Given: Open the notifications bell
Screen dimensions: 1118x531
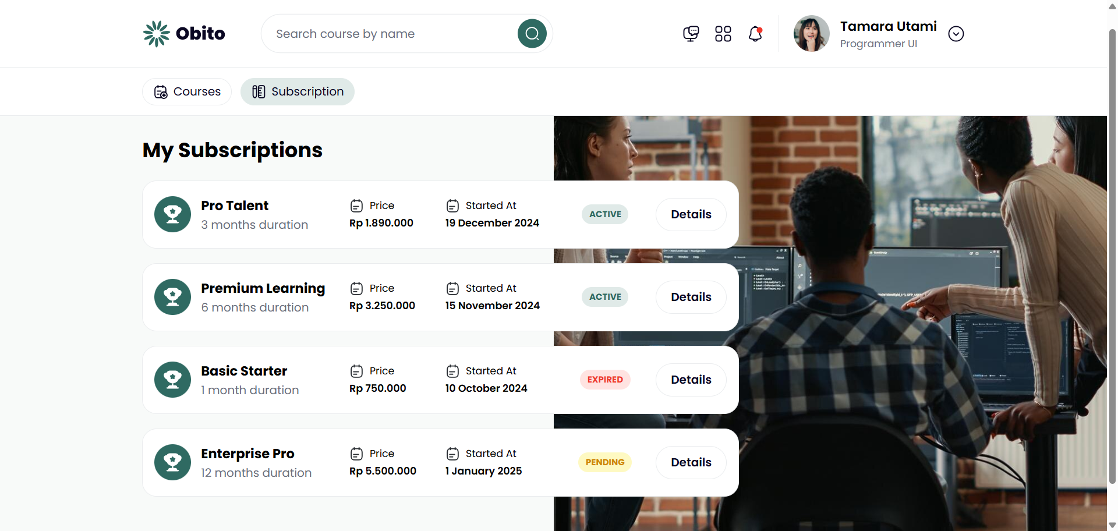Looking at the screenshot, I should tap(755, 34).
